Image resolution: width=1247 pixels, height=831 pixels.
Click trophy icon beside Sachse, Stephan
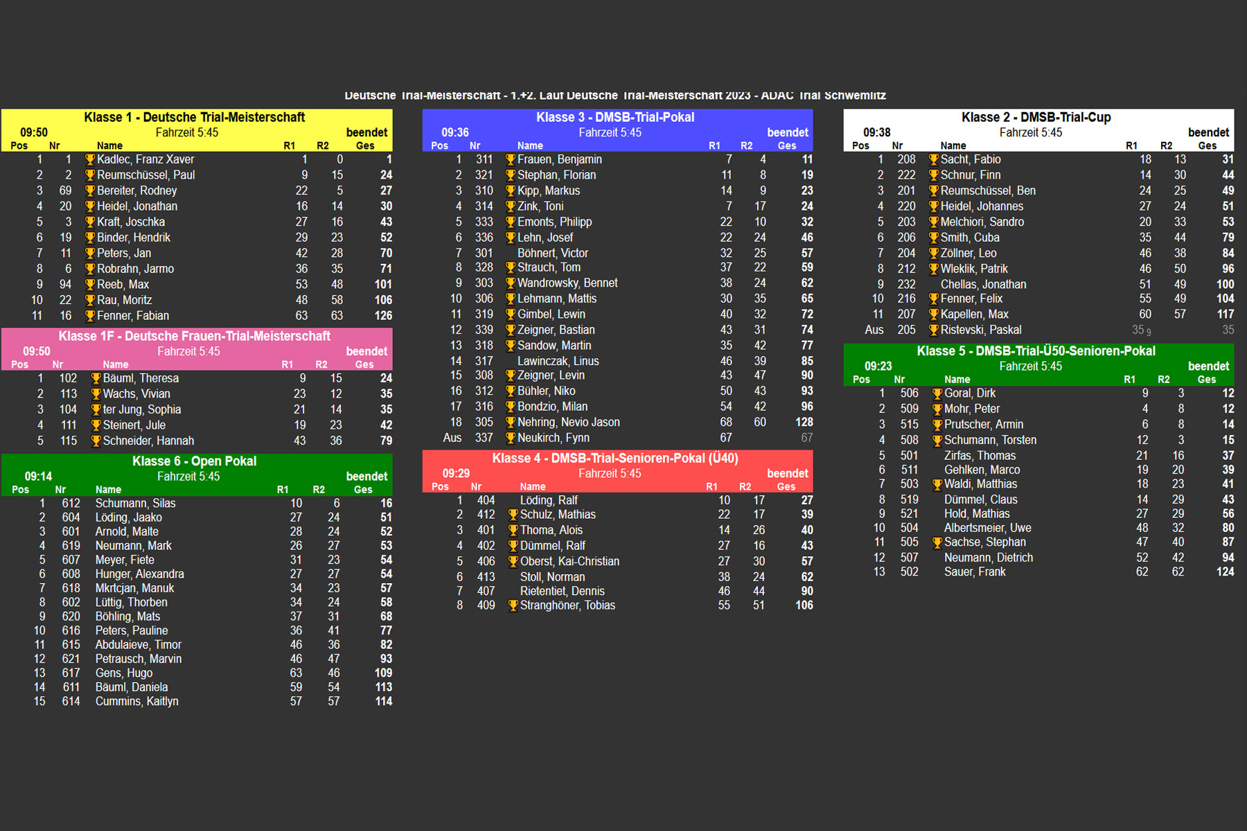[x=937, y=543]
